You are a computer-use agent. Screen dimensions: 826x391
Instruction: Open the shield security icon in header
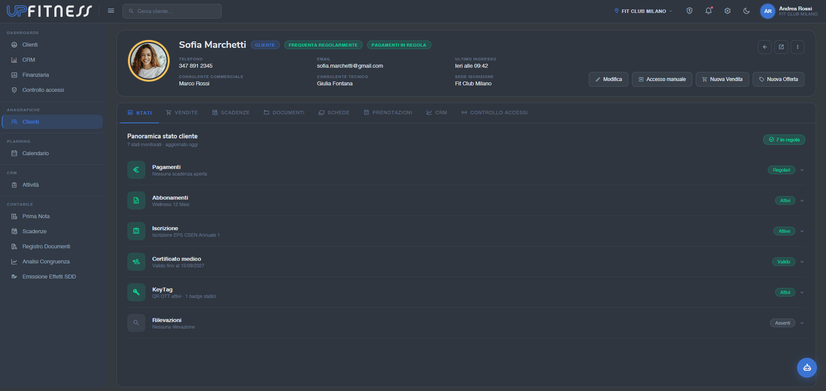(x=689, y=11)
